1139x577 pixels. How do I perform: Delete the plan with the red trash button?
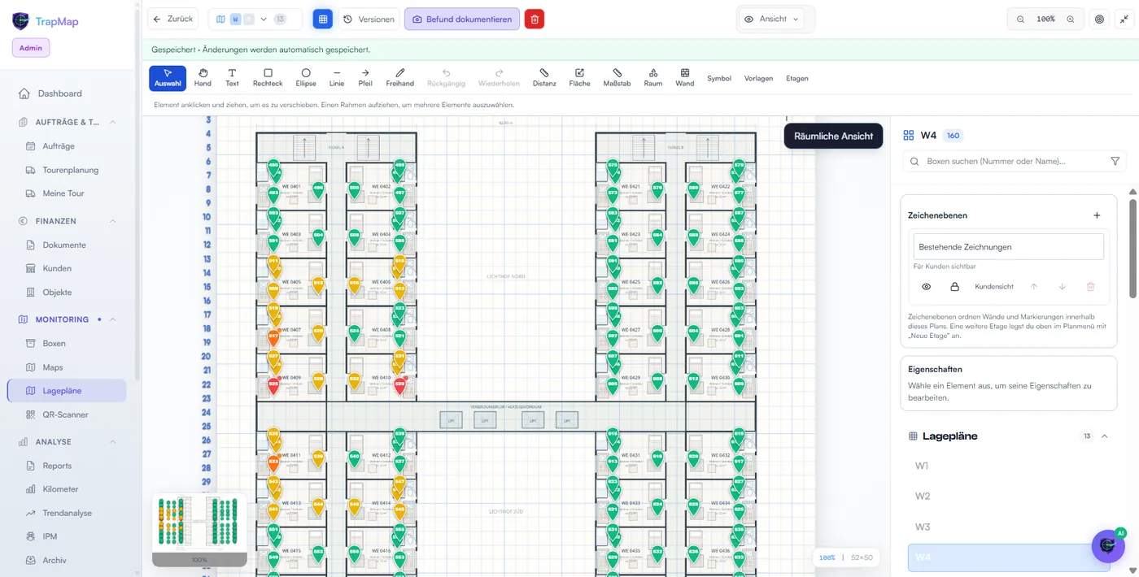point(535,19)
